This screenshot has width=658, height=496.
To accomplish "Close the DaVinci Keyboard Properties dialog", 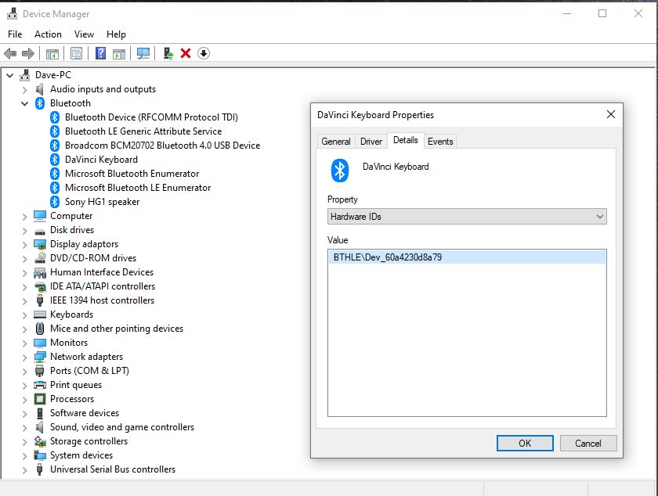I will [x=610, y=114].
